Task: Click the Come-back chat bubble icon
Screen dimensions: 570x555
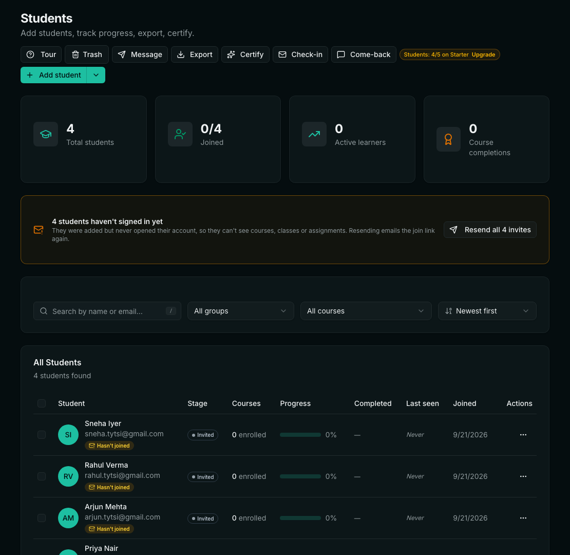Action: click(341, 54)
